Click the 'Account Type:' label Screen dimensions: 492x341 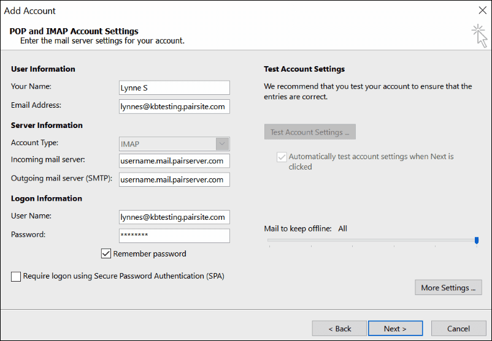(34, 143)
